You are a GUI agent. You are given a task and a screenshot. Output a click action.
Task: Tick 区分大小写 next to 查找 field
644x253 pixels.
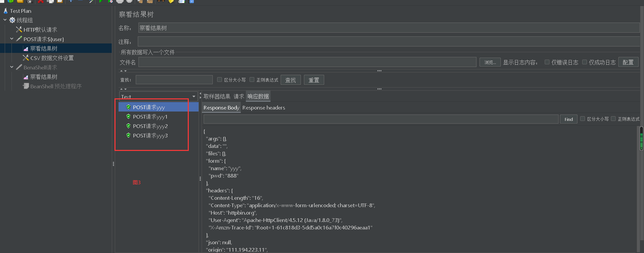point(220,80)
